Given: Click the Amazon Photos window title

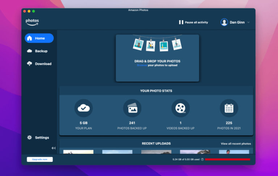Looking at the screenshot, I should [x=138, y=10].
